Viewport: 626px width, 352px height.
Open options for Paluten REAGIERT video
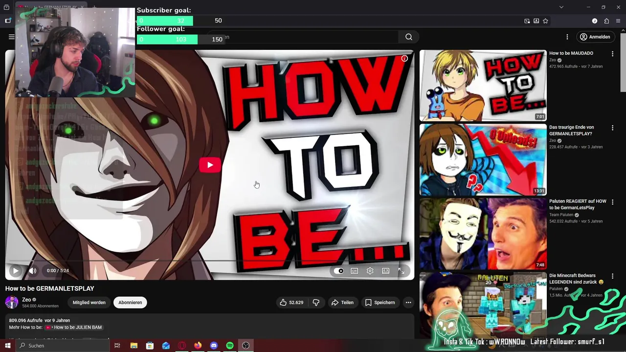tap(612, 201)
